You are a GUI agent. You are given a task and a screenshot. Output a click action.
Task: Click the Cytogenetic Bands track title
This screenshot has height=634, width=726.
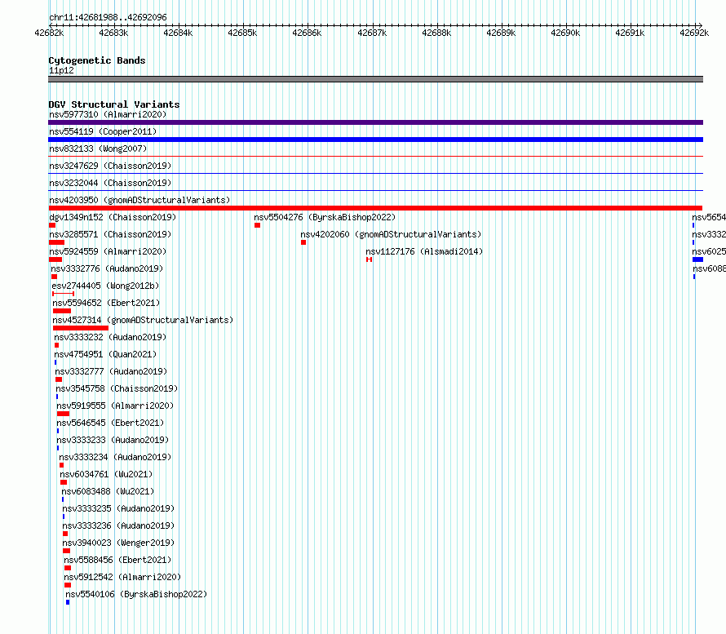click(97, 60)
